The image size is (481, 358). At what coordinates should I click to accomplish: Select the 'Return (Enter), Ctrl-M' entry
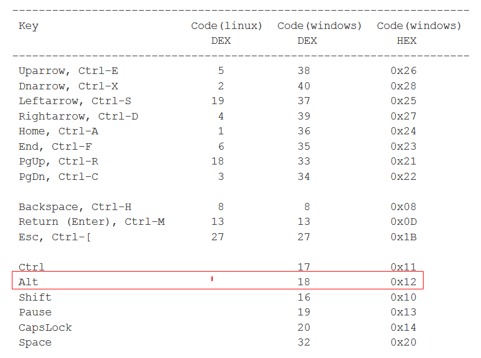[x=91, y=222]
